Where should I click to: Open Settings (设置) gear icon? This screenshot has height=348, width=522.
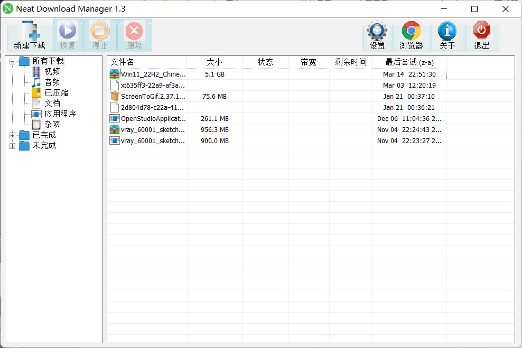[x=377, y=31]
